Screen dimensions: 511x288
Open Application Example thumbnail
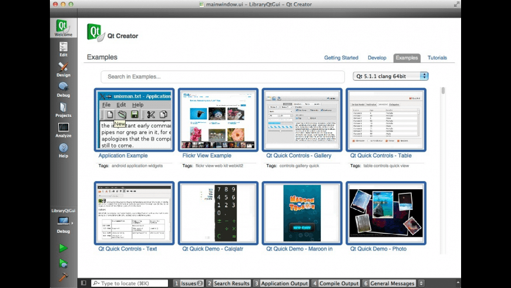(135, 120)
